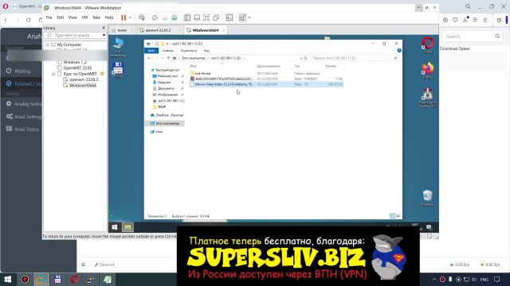Screen dimensions: 510x286
Task: Open the library search dropdown arrow
Action: pyautogui.click(x=104, y=35)
